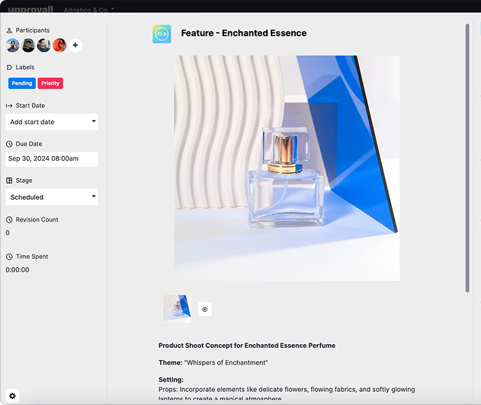Expand the Stage dropdown showing Scheduled

[52, 197]
